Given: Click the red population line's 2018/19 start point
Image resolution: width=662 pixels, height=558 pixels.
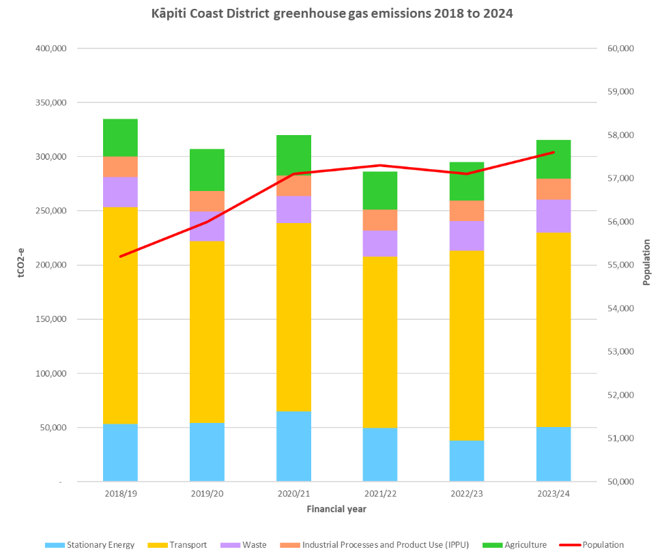Looking at the screenshot, I should [x=121, y=256].
